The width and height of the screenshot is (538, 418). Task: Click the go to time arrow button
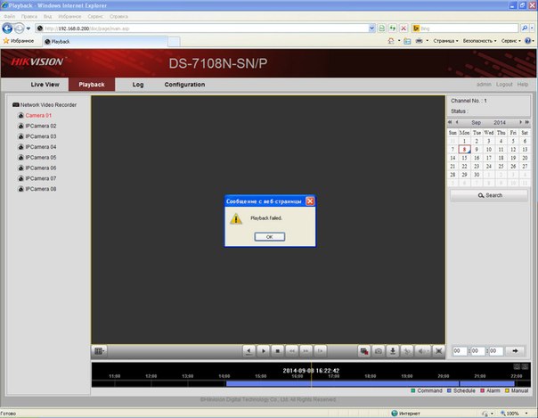click(515, 351)
